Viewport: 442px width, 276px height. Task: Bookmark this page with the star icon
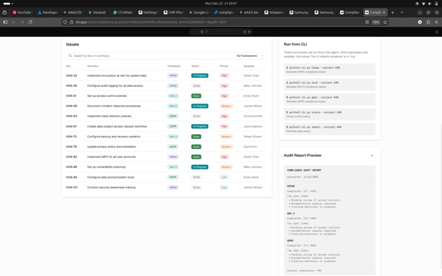click(385, 22)
